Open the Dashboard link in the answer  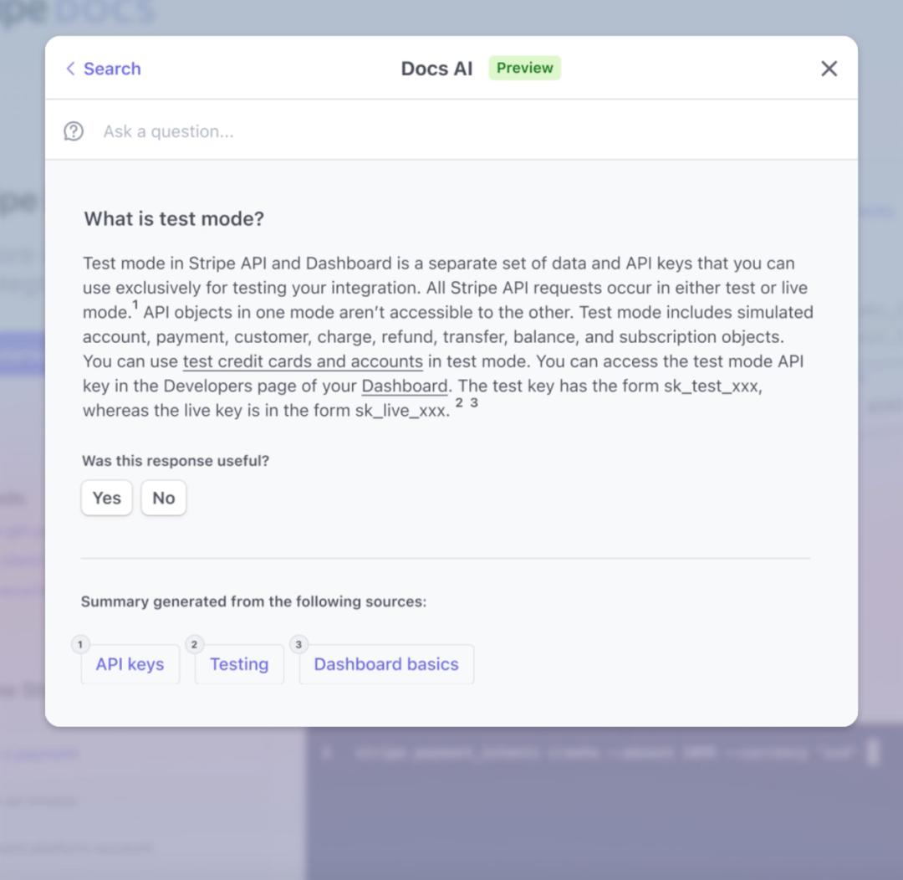pos(405,386)
